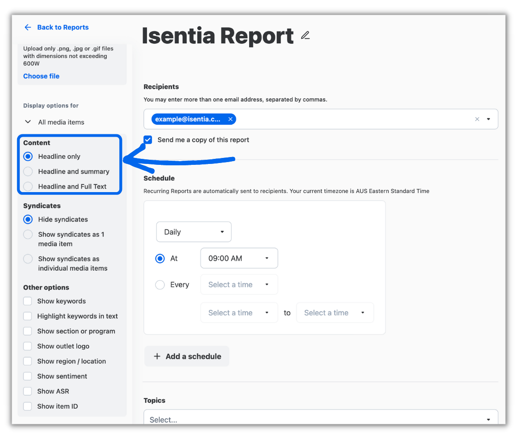Viewport: 519px width, 435px height.
Task: Select the At schedule radio button
Action: 160,258
